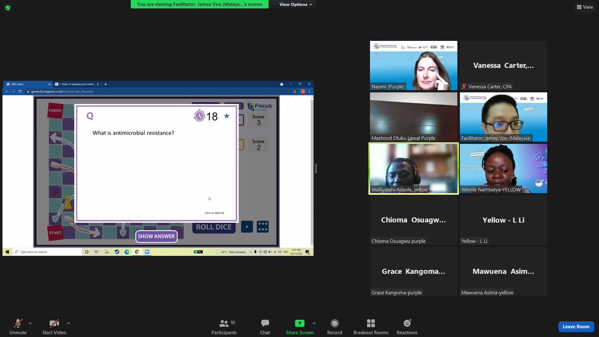Click the Leave Room button

[x=576, y=327]
